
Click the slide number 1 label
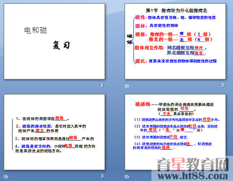(102, 85)
